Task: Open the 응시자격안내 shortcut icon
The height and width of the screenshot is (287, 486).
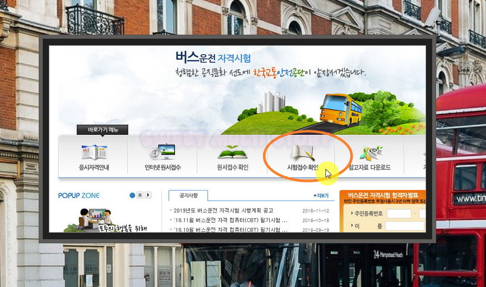Action: (94, 152)
